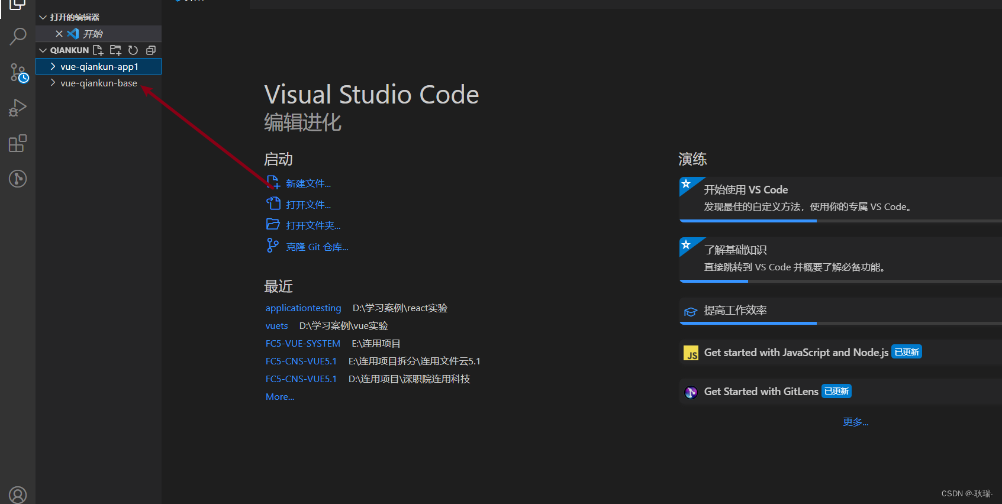
Task: Click the 打开文件... link
Action: 308,205
